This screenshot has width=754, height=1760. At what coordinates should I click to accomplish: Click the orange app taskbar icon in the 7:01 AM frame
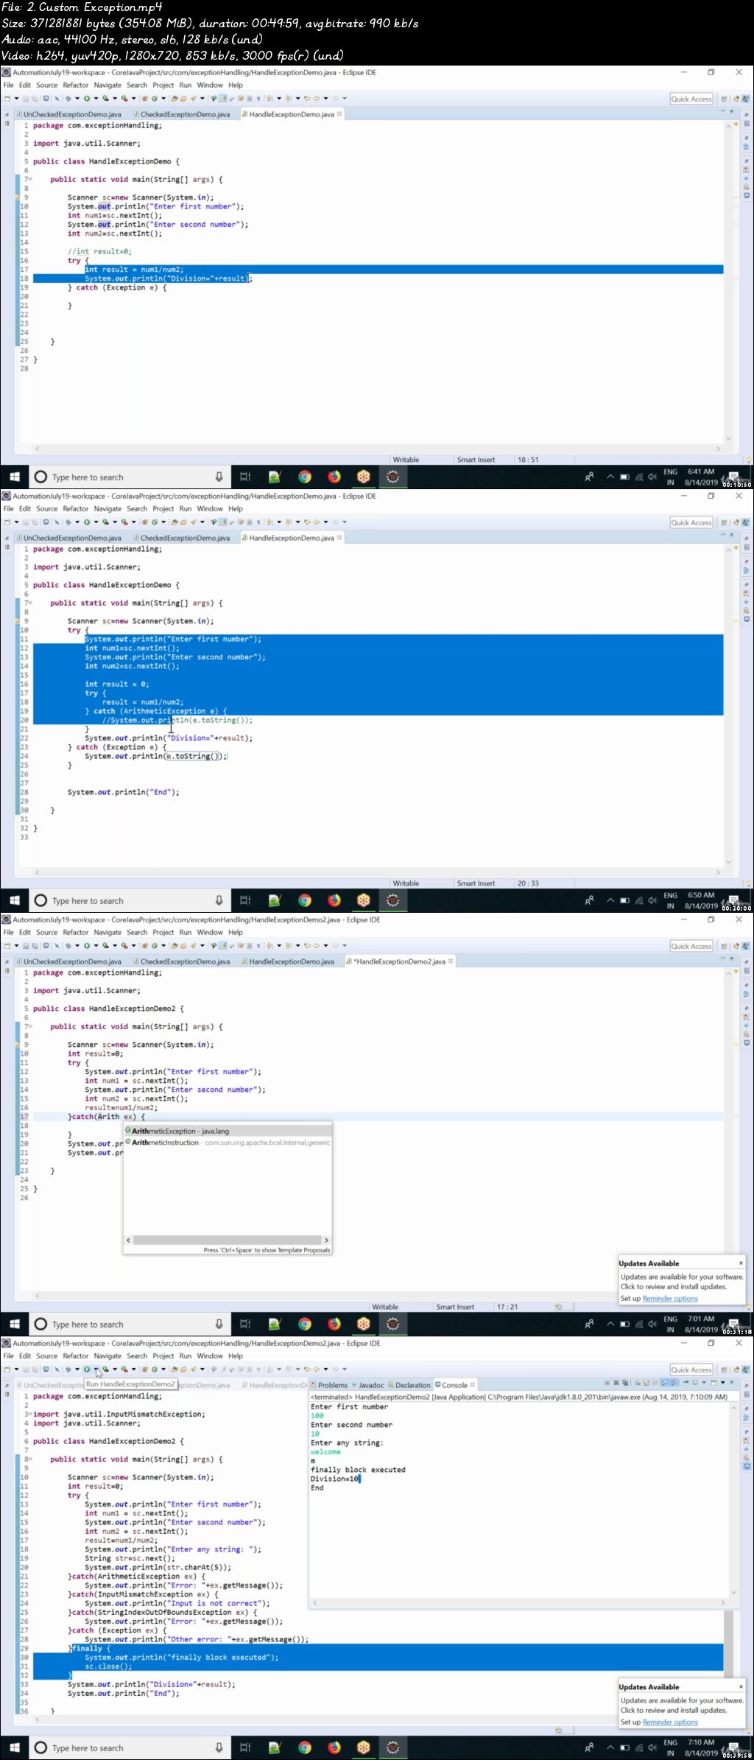(x=363, y=1324)
